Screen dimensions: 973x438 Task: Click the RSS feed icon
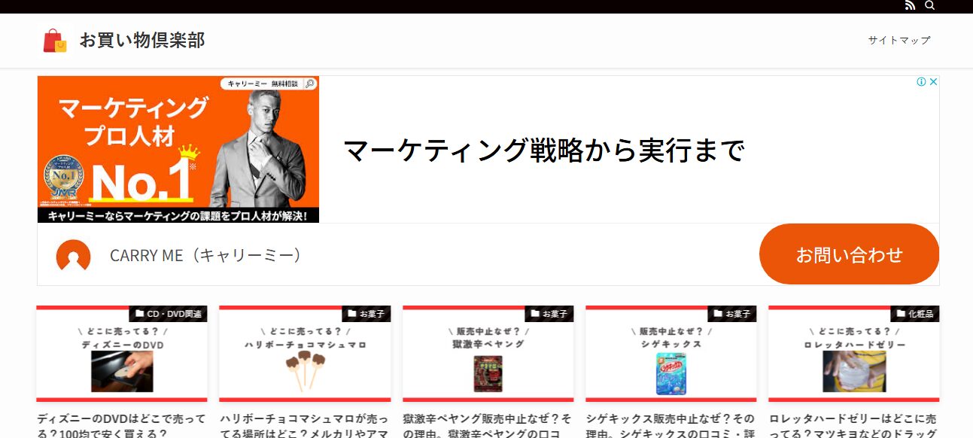point(910,6)
